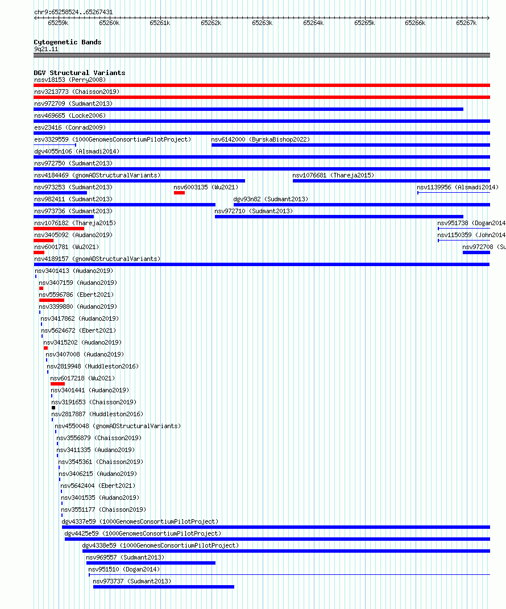Click nsv982411 (Sudmant2013) label
The height and width of the screenshot is (609, 506).
(x=73, y=199)
